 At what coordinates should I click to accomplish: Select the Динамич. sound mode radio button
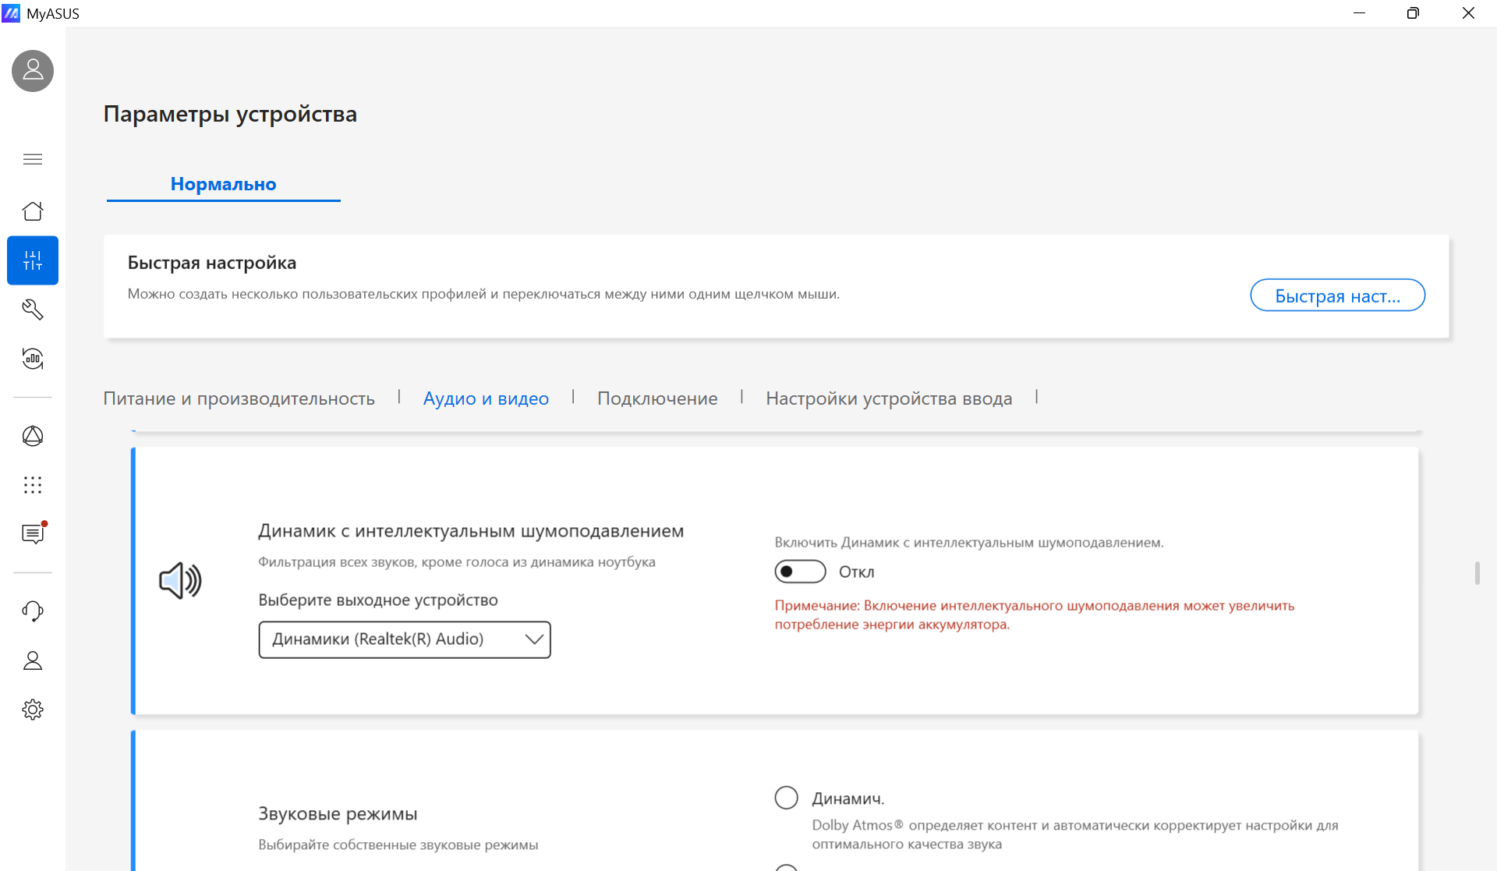786,798
